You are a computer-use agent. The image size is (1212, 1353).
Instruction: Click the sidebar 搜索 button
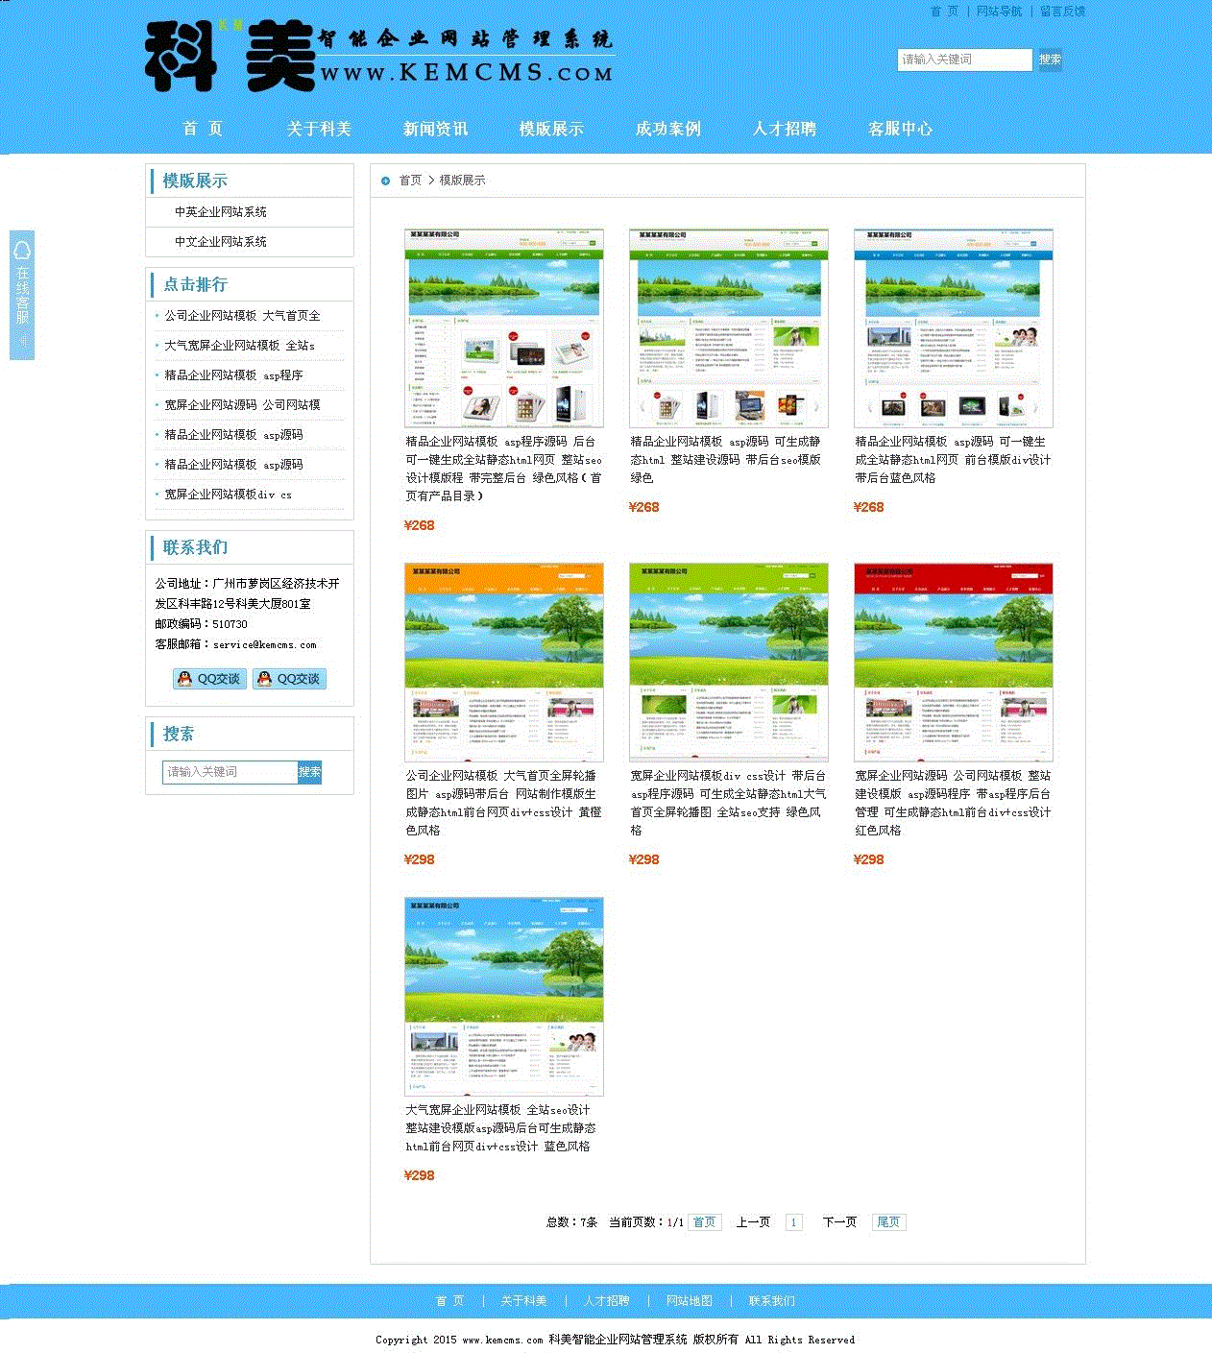[309, 772]
